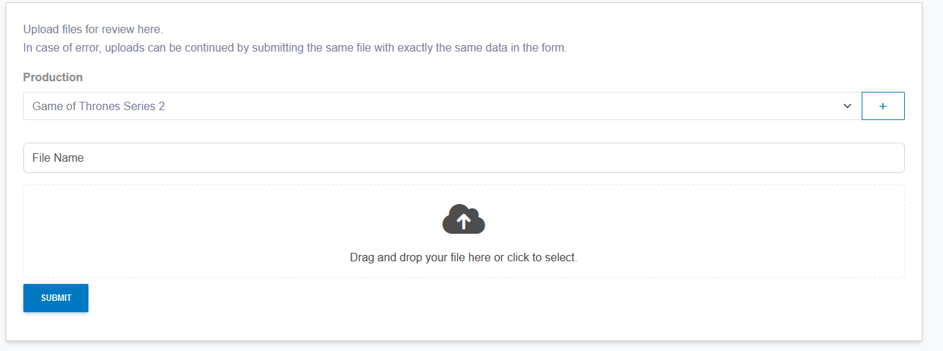Click the 'Upload files for review here' text
This screenshot has width=943, height=351.
(93, 30)
